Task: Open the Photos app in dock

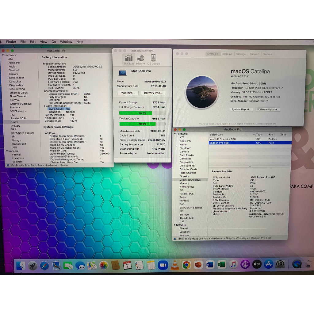Action: pyautogui.click(x=104, y=265)
